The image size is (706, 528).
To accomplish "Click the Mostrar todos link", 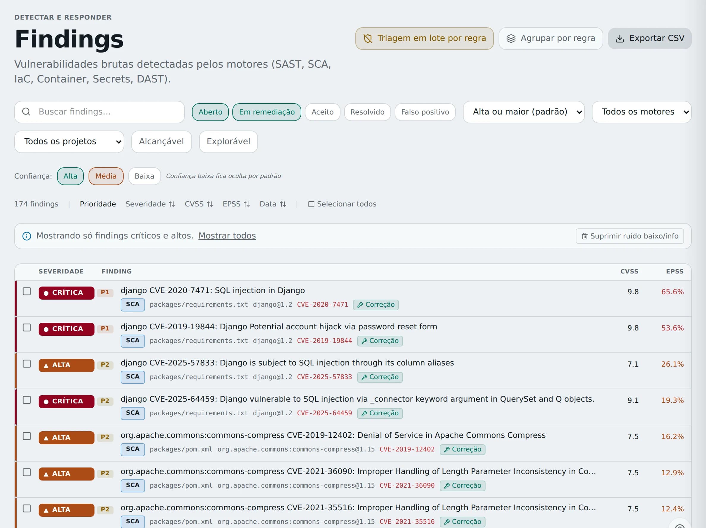I will pyautogui.click(x=227, y=236).
